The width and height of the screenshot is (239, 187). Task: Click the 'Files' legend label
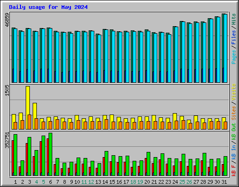click(234, 37)
